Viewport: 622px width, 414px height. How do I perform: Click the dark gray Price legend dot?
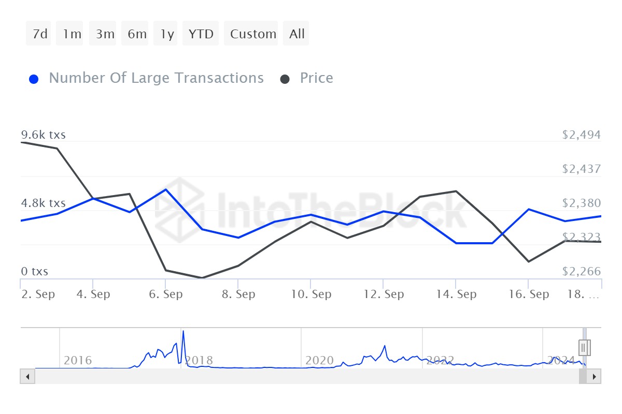click(x=285, y=79)
